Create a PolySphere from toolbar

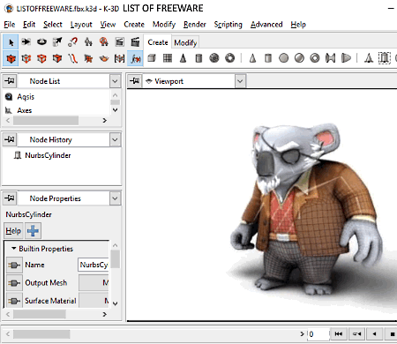(x=214, y=58)
